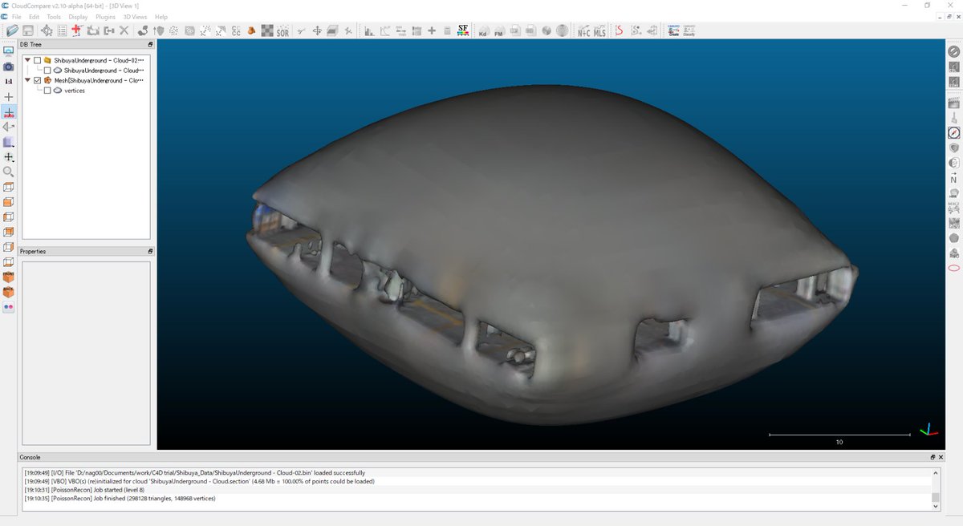Open the File menu
This screenshot has width=963, height=526.
click(x=17, y=17)
